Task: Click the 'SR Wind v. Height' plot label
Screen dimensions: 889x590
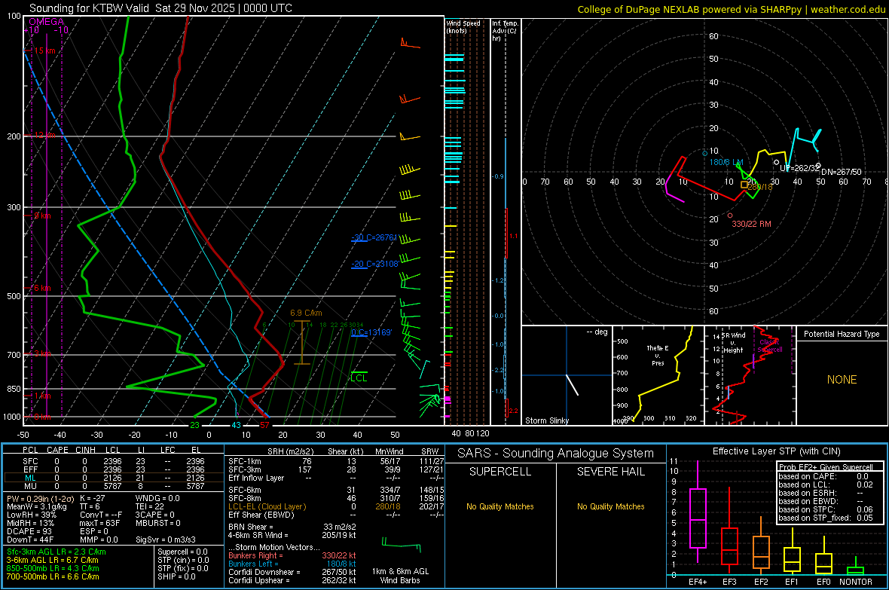Action: point(733,343)
